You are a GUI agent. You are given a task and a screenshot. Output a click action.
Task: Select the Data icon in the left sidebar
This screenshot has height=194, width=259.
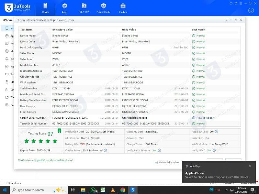pos(7,90)
